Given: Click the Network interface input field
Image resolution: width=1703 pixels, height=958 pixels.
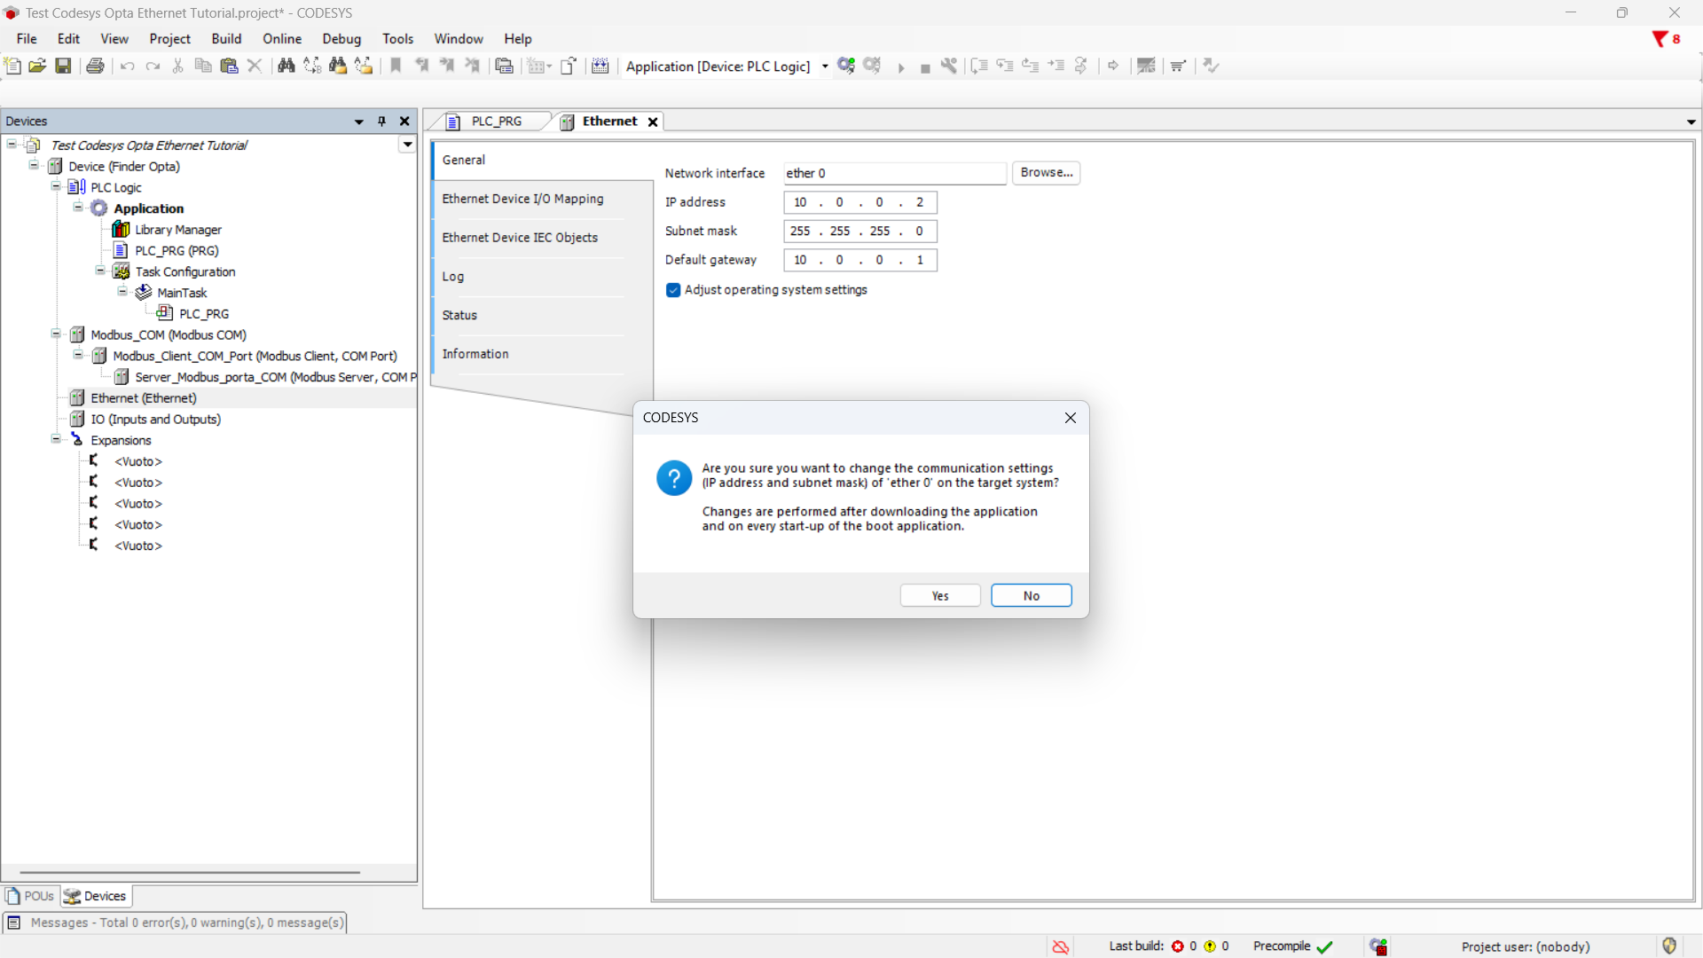Looking at the screenshot, I should [x=894, y=173].
